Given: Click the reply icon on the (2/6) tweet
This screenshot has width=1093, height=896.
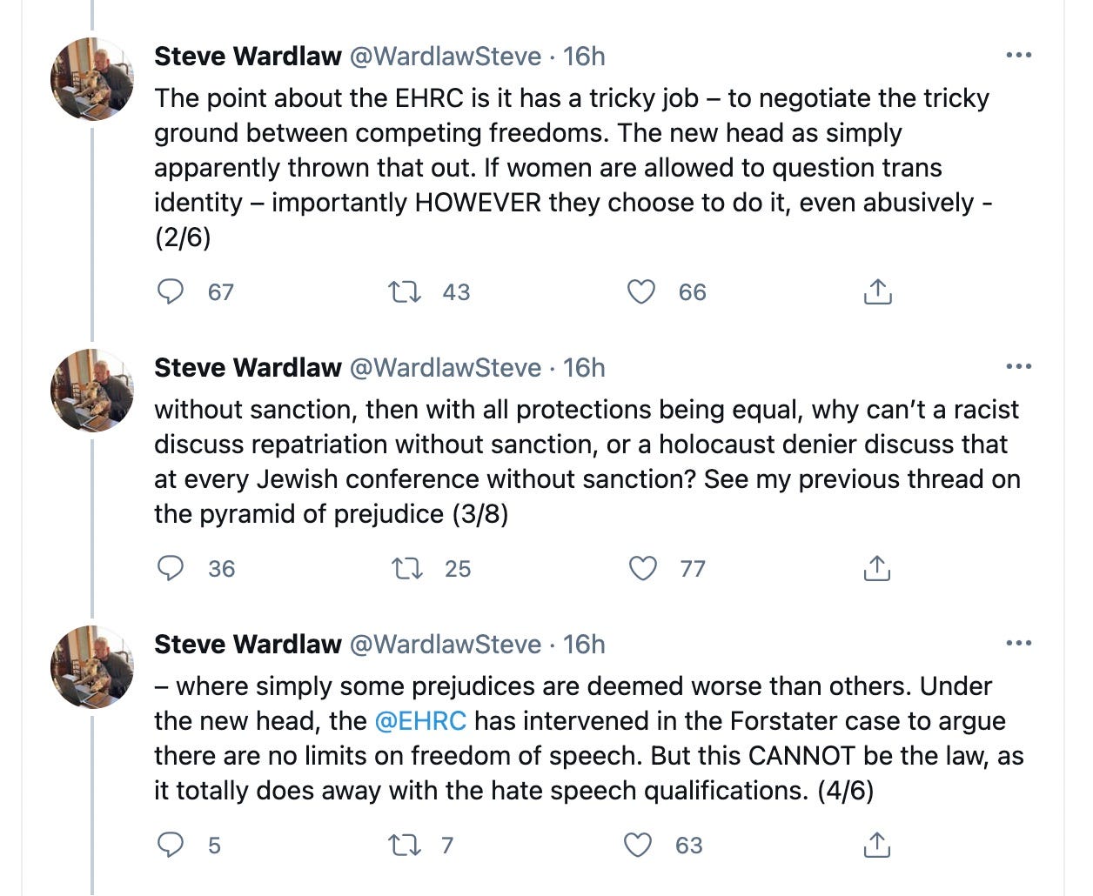Looking at the screenshot, I should pyautogui.click(x=172, y=292).
